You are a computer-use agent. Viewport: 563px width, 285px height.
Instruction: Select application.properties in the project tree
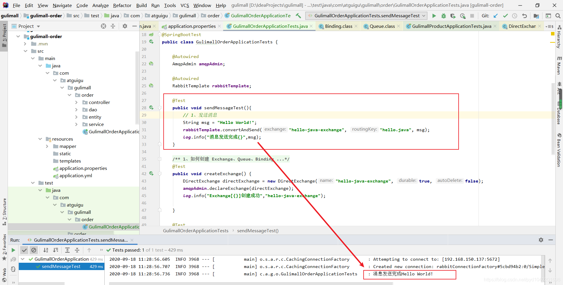[x=83, y=168]
